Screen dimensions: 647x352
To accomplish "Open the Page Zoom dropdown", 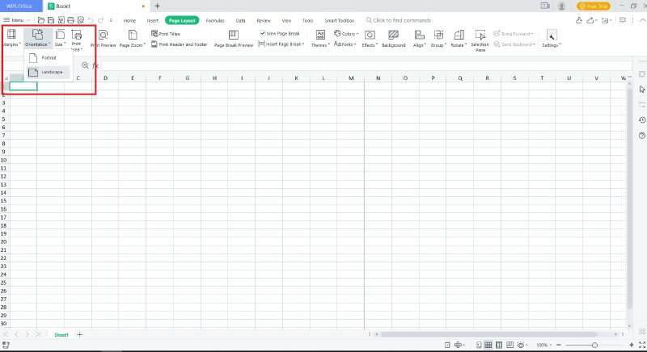I will click(133, 38).
